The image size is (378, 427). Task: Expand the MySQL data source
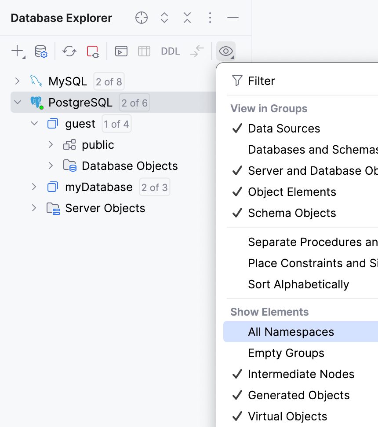[17, 81]
